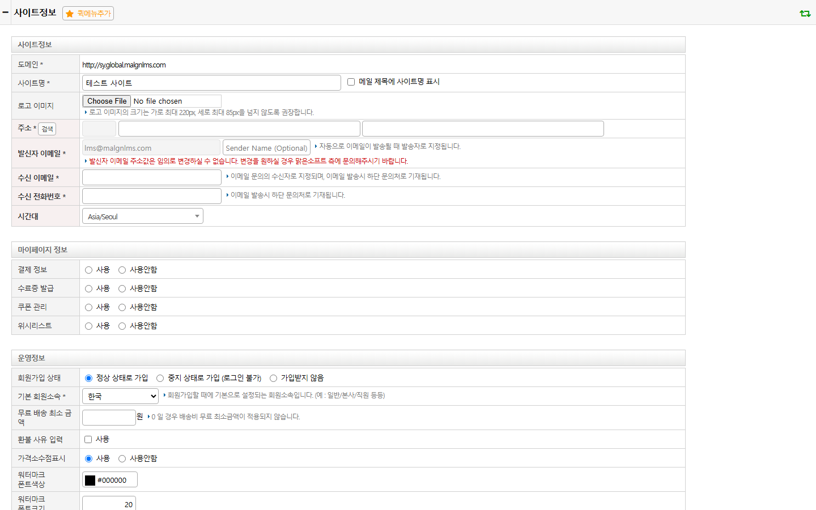The height and width of the screenshot is (510, 816).
Task: Select 사용안함 for 쿠폰 관리
Action: (122, 307)
